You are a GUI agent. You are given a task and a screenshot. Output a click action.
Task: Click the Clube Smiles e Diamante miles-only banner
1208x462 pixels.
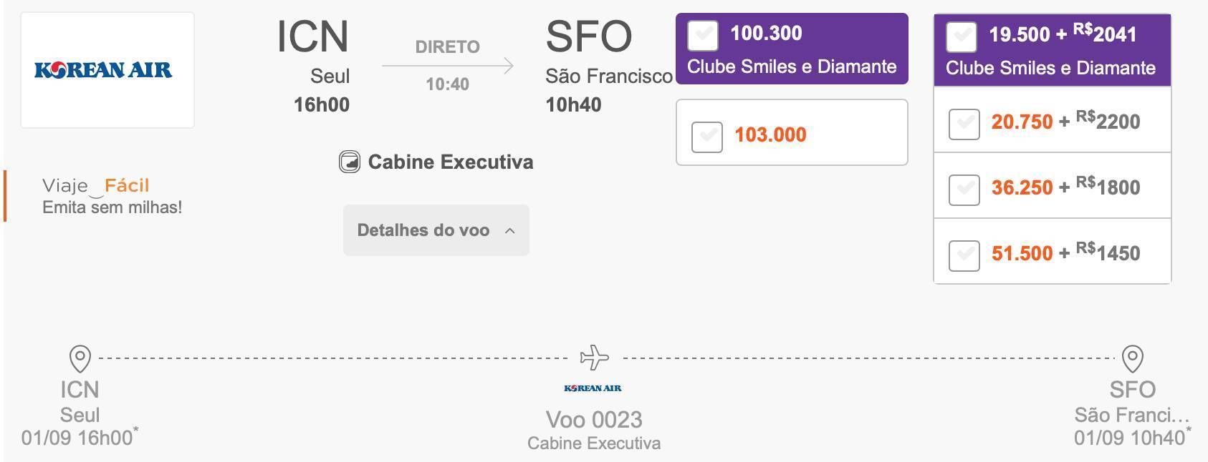[x=792, y=67]
